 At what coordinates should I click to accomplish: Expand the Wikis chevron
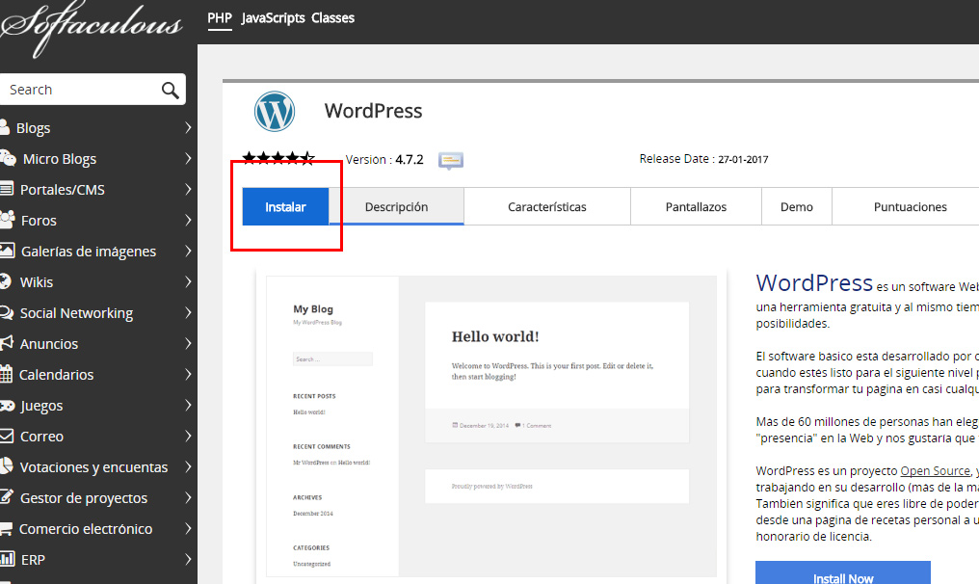(188, 281)
